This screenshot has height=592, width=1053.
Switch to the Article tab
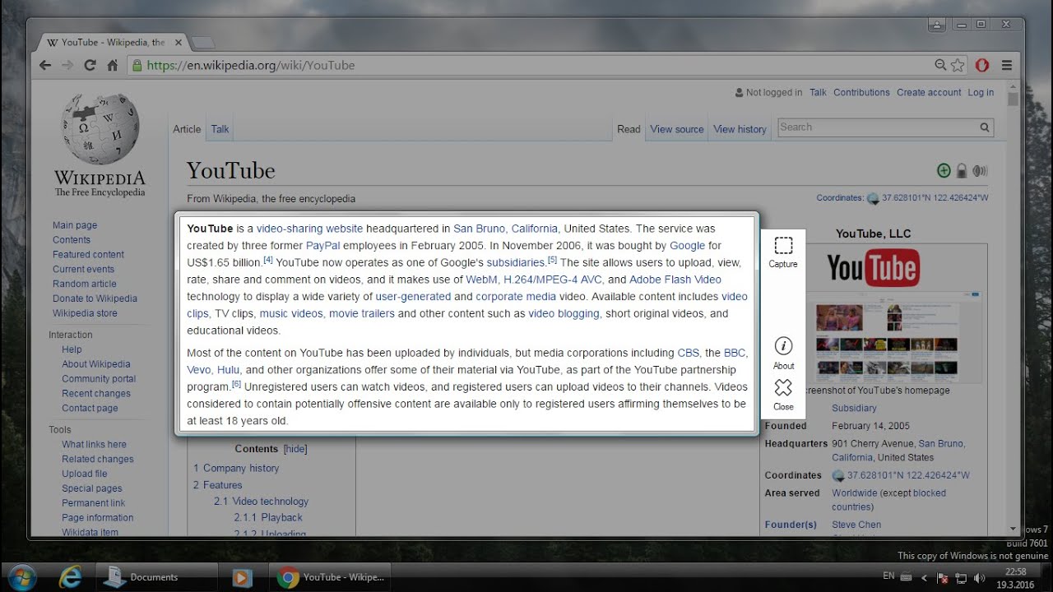[187, 129]
